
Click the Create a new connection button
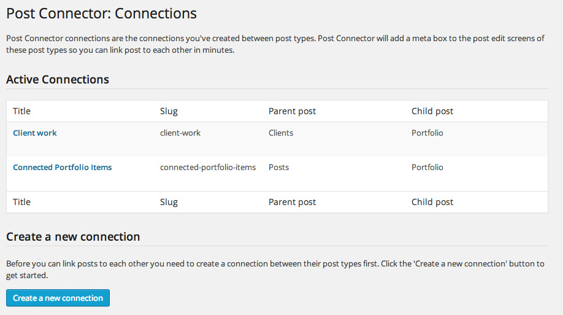click(x=58, y=298)
